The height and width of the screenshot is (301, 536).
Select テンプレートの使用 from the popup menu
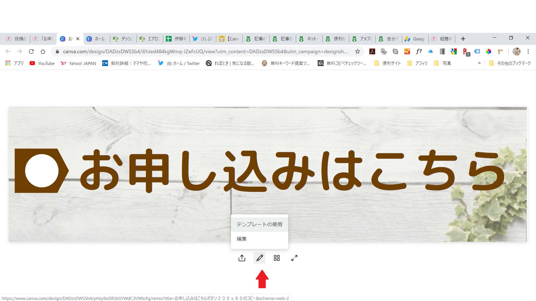(x=259, y=224)
